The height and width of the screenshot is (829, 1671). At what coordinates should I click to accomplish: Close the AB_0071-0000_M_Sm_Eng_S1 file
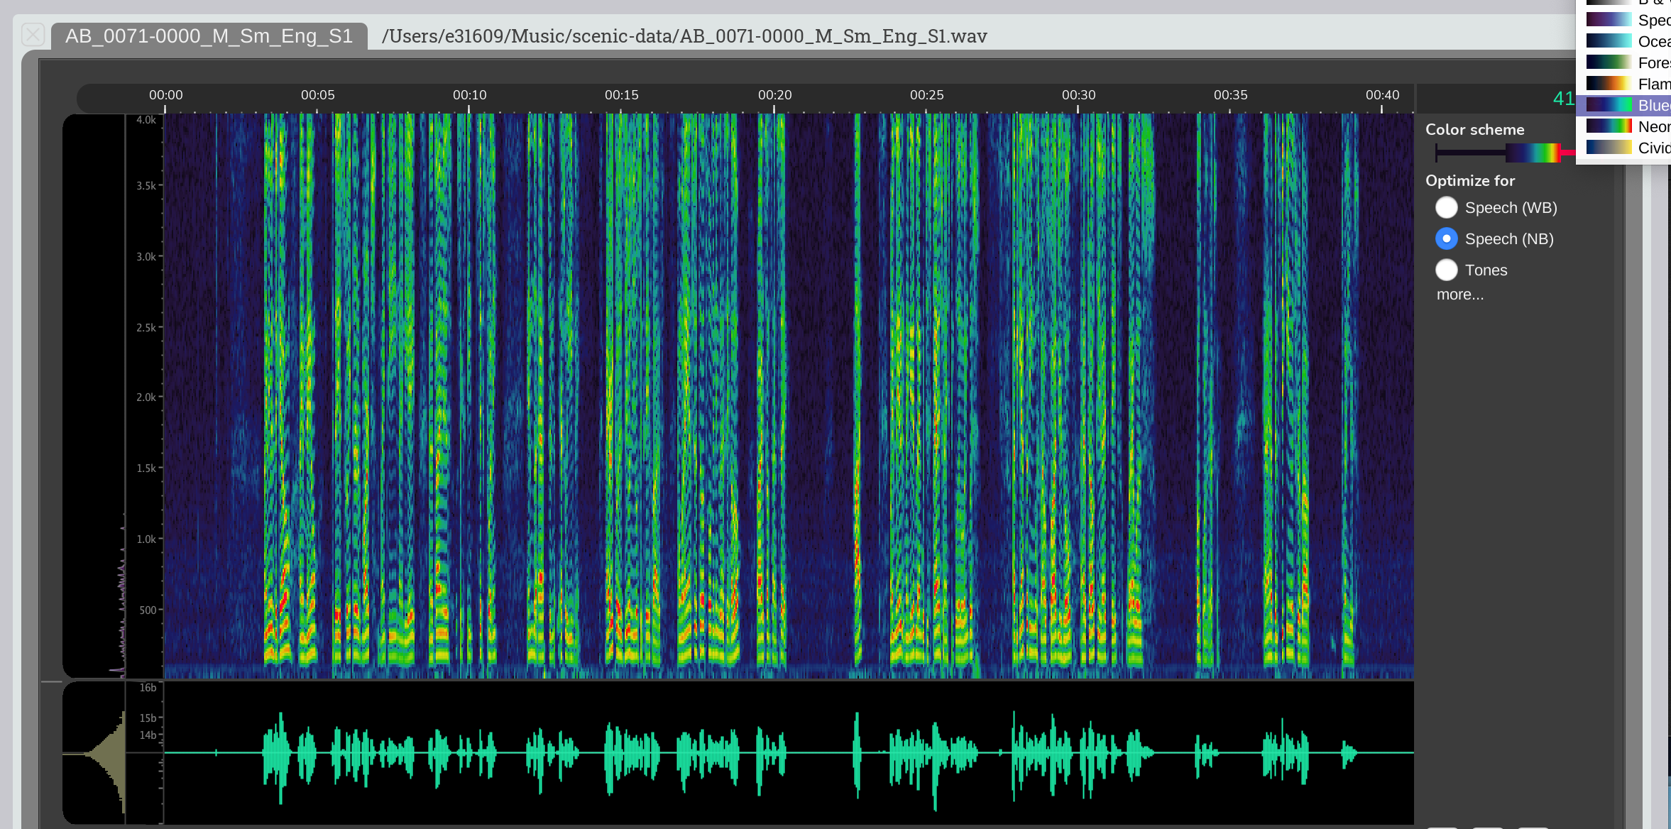click(32, 34)
